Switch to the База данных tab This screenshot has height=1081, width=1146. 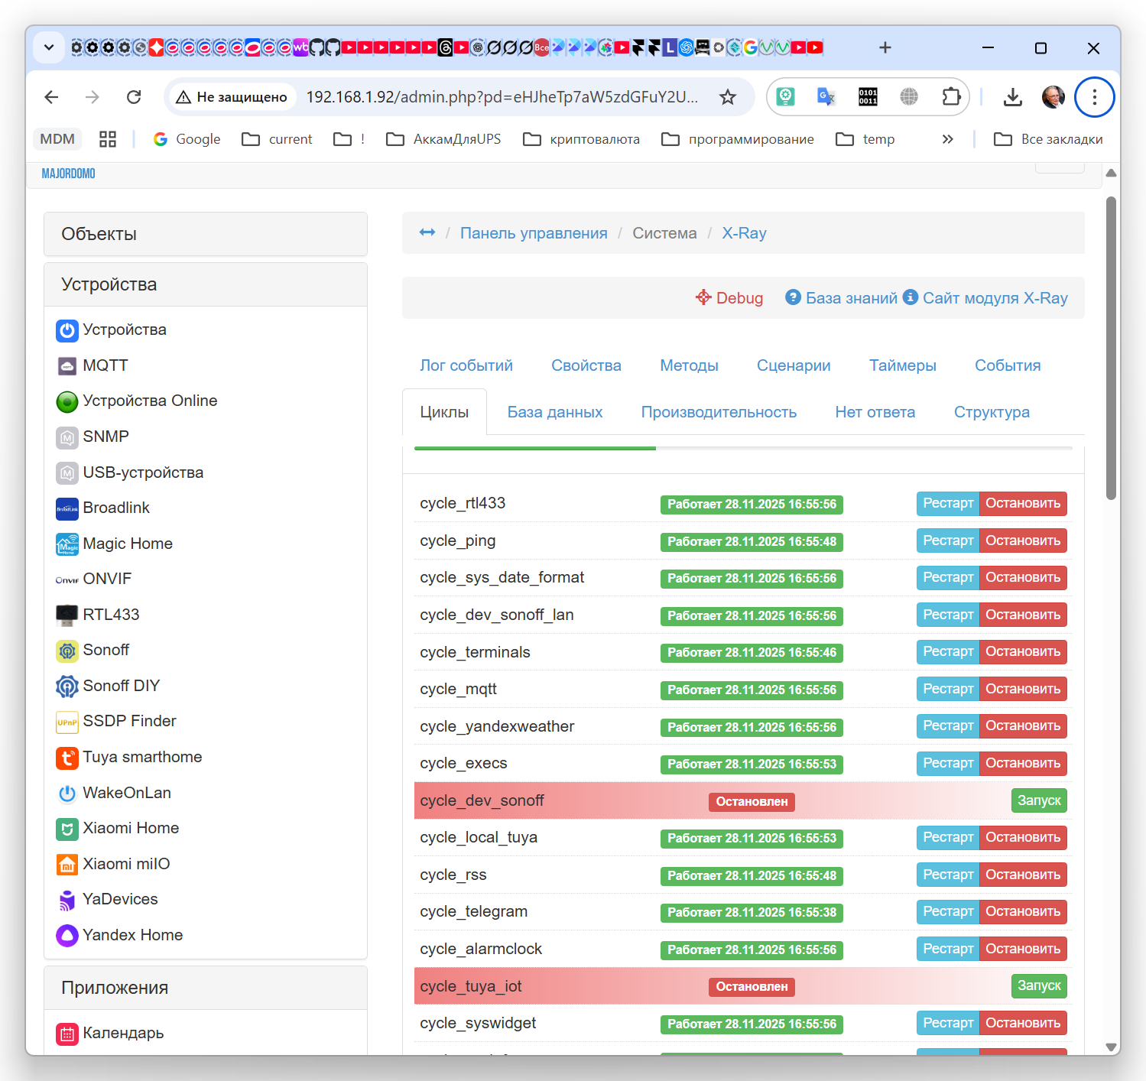coord(554,412)
